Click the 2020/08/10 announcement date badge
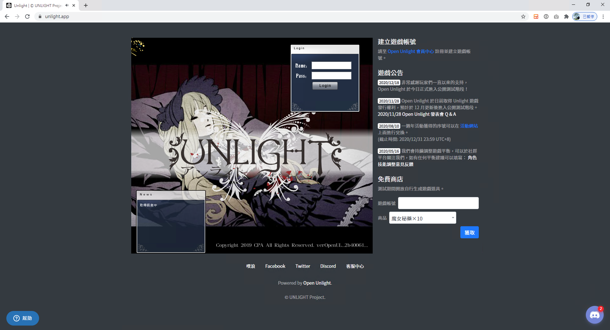610x330 pixels. tap(389, 126)
